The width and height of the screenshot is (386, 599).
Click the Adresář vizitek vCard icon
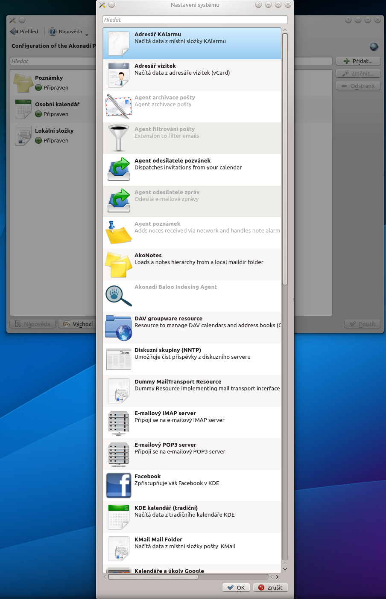(x=118, y=75)
